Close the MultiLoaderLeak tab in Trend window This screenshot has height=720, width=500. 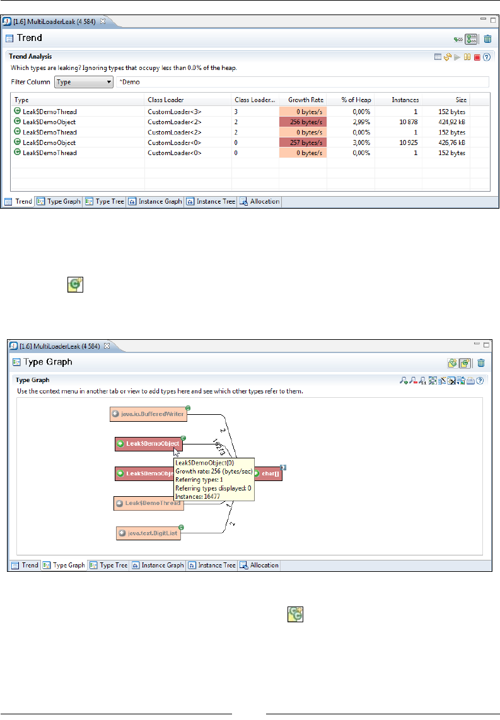point(103,21)
